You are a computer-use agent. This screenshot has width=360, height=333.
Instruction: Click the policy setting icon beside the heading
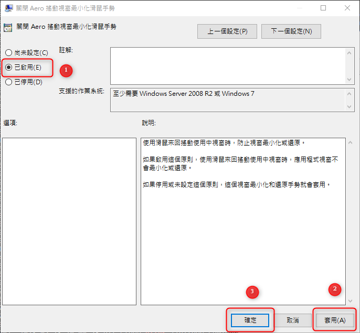click(x=8, y=28)
